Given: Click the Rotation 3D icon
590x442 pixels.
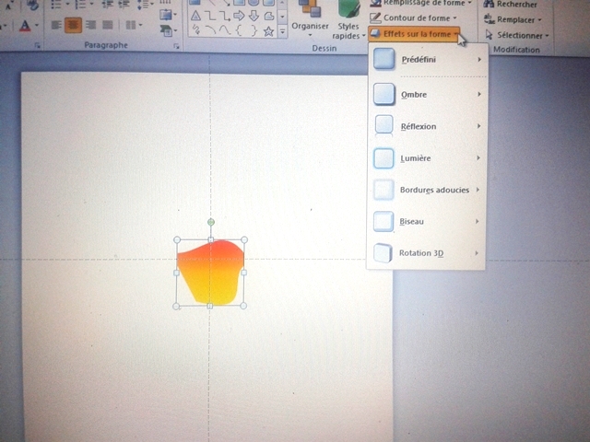Looking at the screenshot, I should [x=384, y=252].
